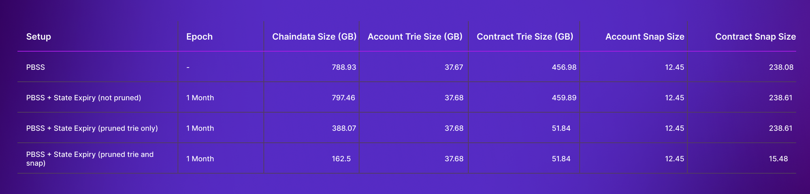Select the Contract Trie Size (GB) header
This screenshot has height=194, width=810.
pos(525,37)
